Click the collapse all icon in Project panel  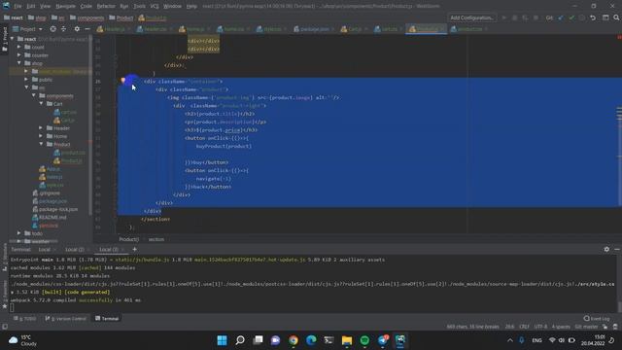click(63, 29)
